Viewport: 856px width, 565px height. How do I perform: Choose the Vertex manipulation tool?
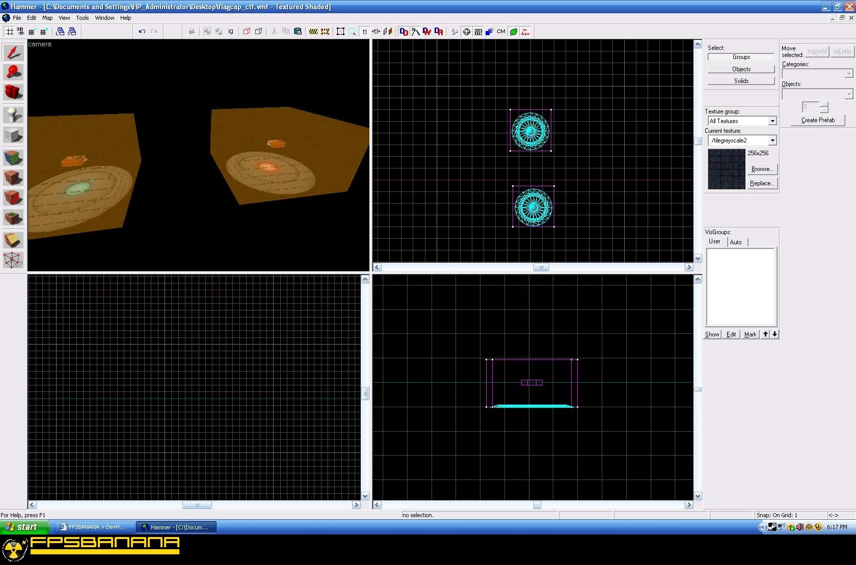13,260
